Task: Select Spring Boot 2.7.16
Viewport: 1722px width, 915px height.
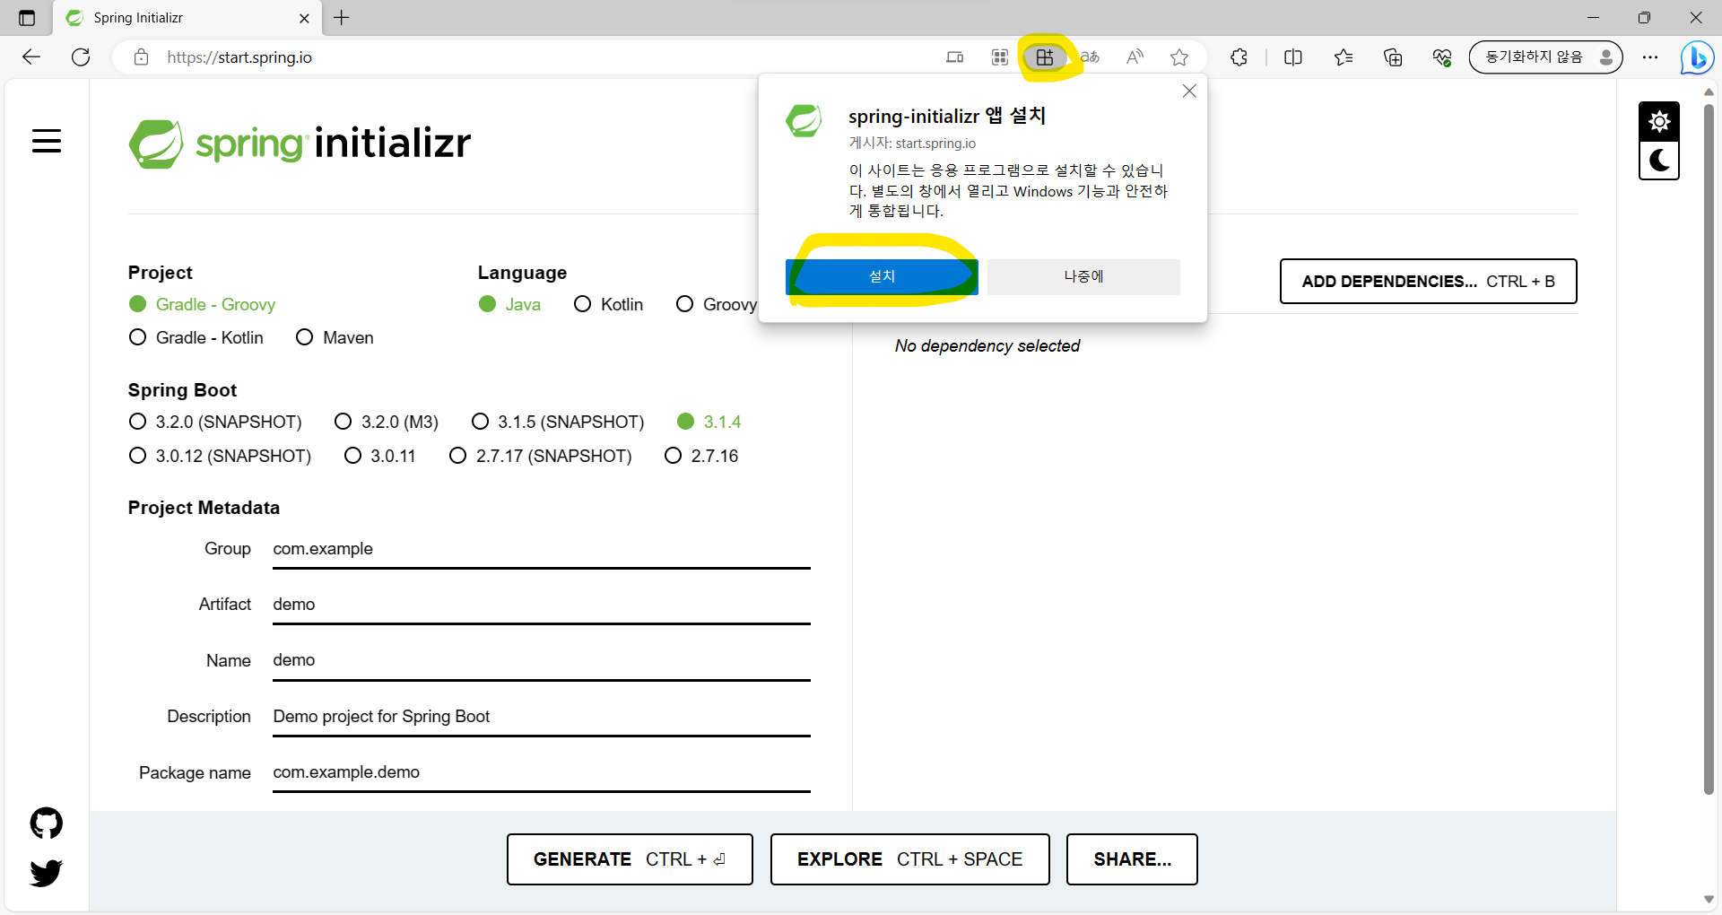Action: click(x=701, y=456)
